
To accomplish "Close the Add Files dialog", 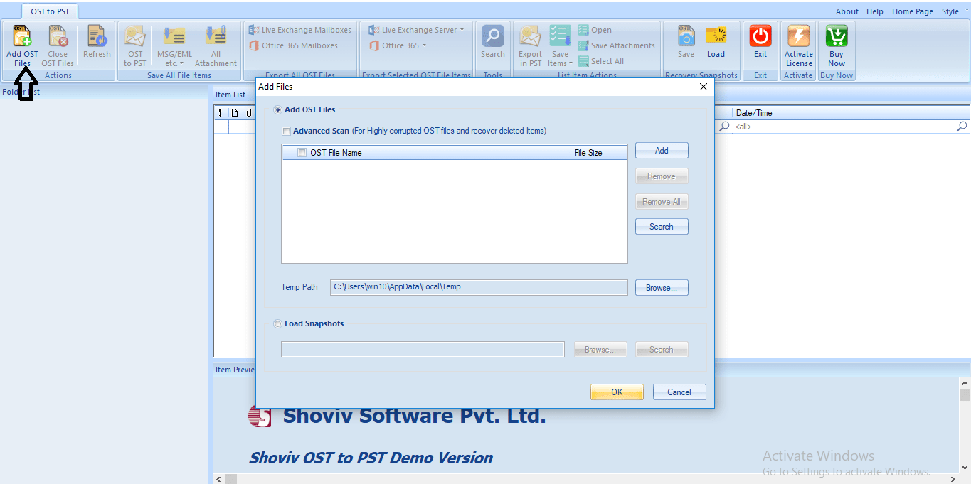I will [704, 87].
